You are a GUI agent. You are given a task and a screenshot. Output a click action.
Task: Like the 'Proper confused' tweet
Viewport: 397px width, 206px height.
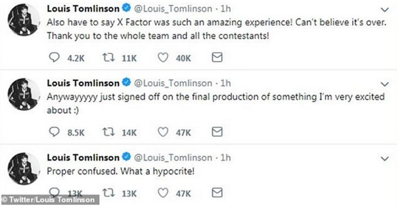pos(163,193)
